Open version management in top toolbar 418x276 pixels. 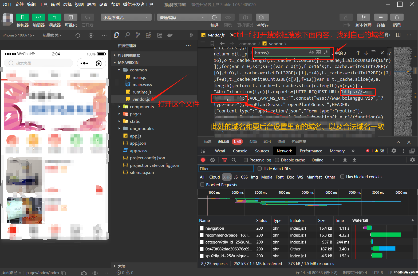click(x=363, y=17)
